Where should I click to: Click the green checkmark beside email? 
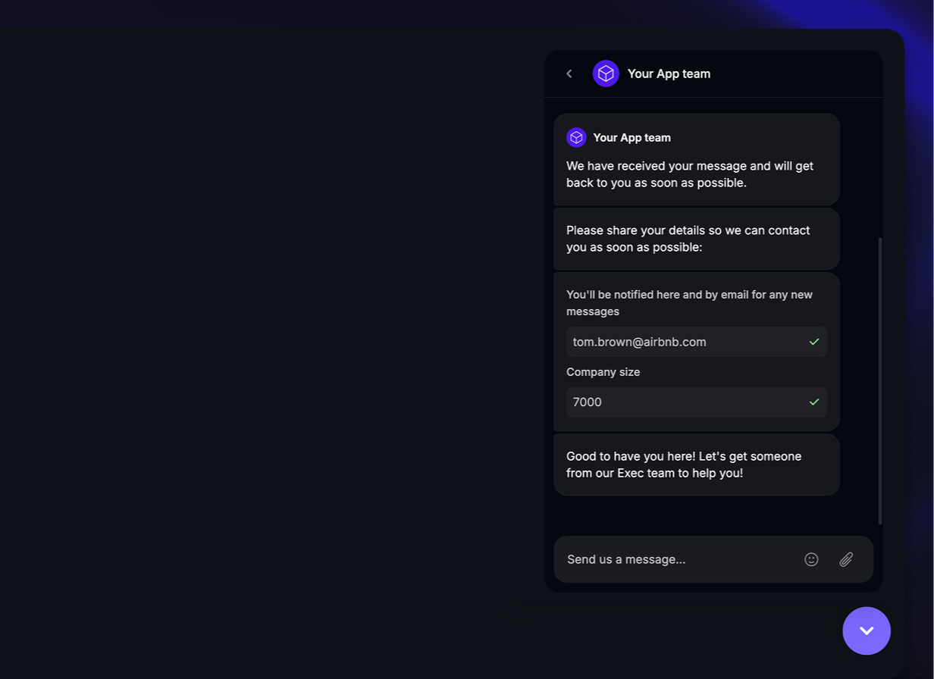tap(814, 342)
